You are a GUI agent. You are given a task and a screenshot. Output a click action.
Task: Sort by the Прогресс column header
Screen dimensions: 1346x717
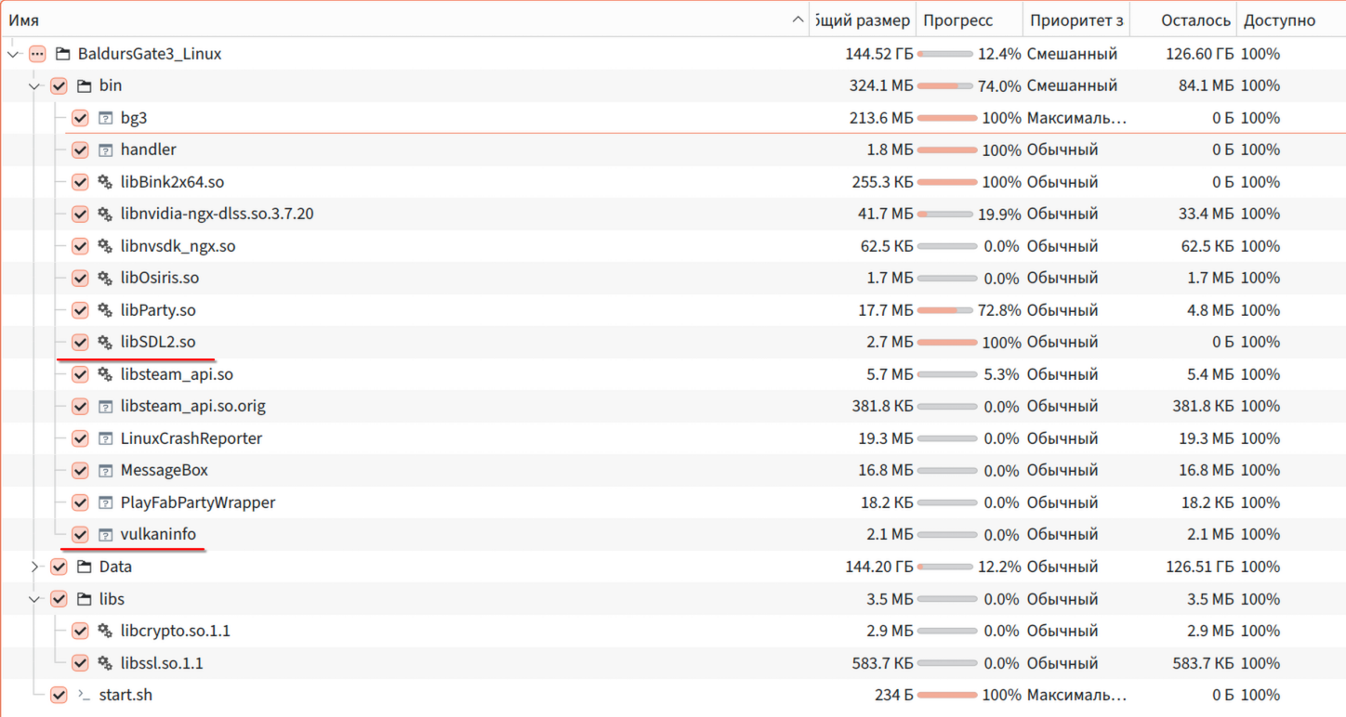[x=957, y=20]
